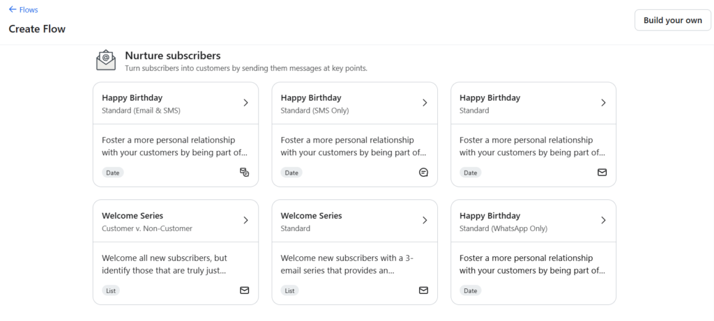The width and height of the screenshot is (714, 321).
Task: Click the Welcome Series Customer v. Non-Customer title
Action: tap(132, 216)
